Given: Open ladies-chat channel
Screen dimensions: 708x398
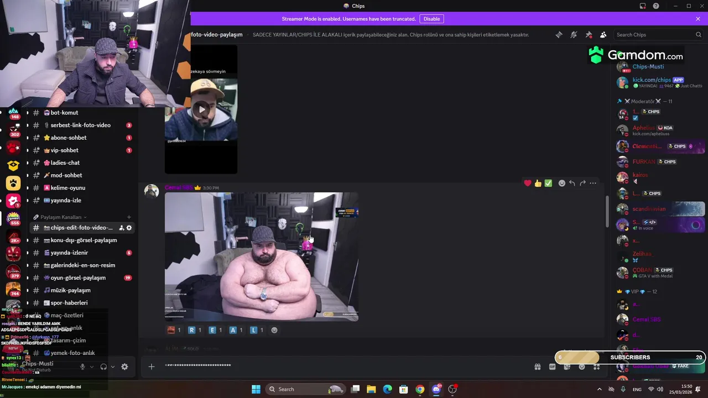Looking at the screenshot, I should [x=82, y=163].
